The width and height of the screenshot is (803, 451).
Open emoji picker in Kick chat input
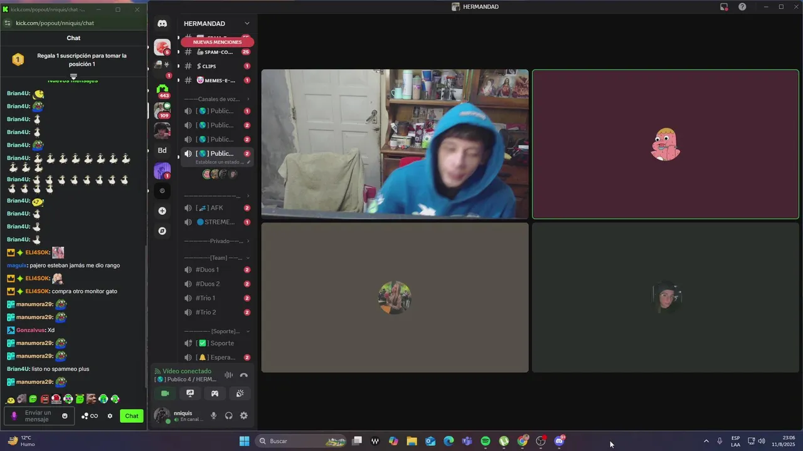pyautogui.click(x=65, y=416)
